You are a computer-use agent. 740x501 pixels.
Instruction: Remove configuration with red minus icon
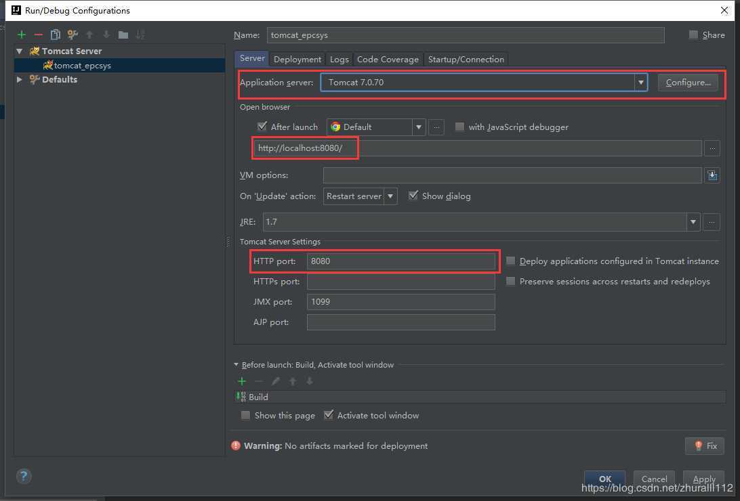[x=39, y=35]
